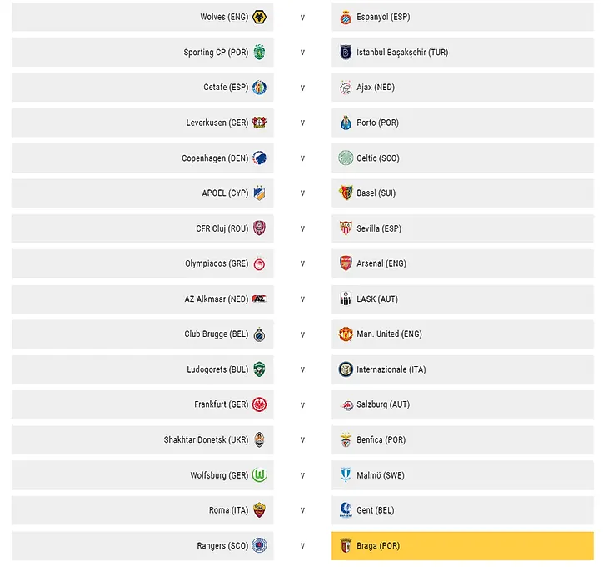
Task: Click the Celtic club crest icon
Action: click(346, 158)
